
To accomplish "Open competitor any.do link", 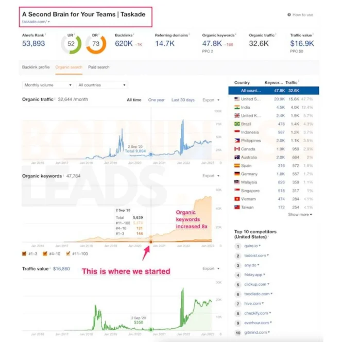I will pyautogui.click(x=250, y=265).
